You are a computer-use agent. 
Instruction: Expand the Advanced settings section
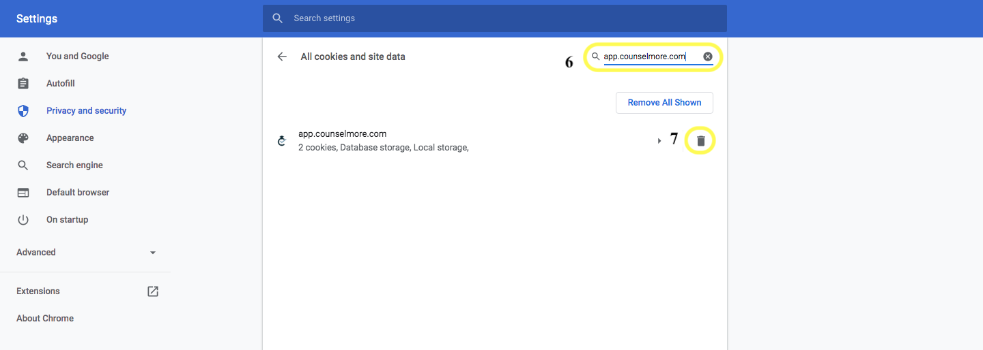click(85, 253)
